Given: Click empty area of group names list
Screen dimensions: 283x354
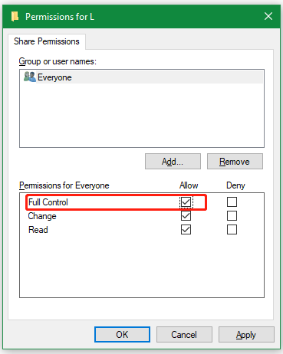Looking at the screenshot, I should pos(142,115).
